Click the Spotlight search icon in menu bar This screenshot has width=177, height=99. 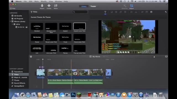tap(160, 1)
